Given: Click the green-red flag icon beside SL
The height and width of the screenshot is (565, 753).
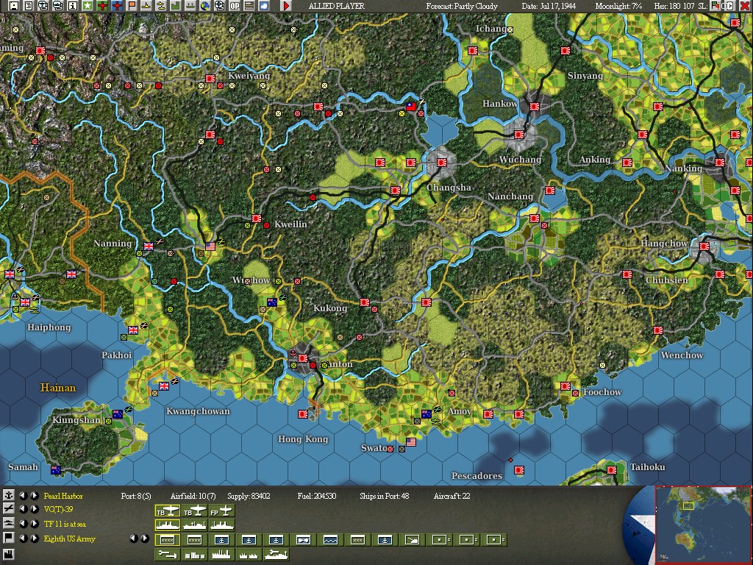Looking at the screenshot, I should click(715, 6).
